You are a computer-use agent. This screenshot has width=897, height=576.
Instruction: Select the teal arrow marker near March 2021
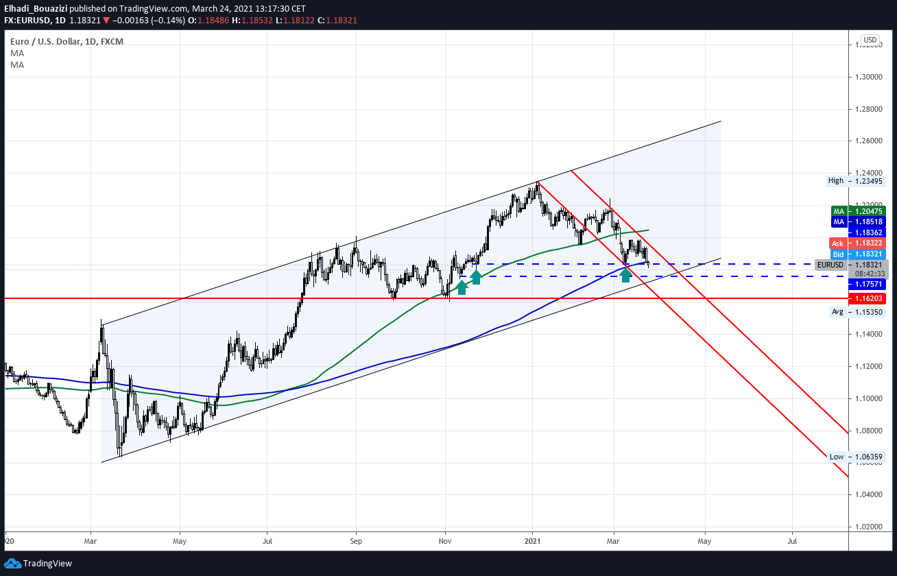pyautogui.click(x=625, y=275)
